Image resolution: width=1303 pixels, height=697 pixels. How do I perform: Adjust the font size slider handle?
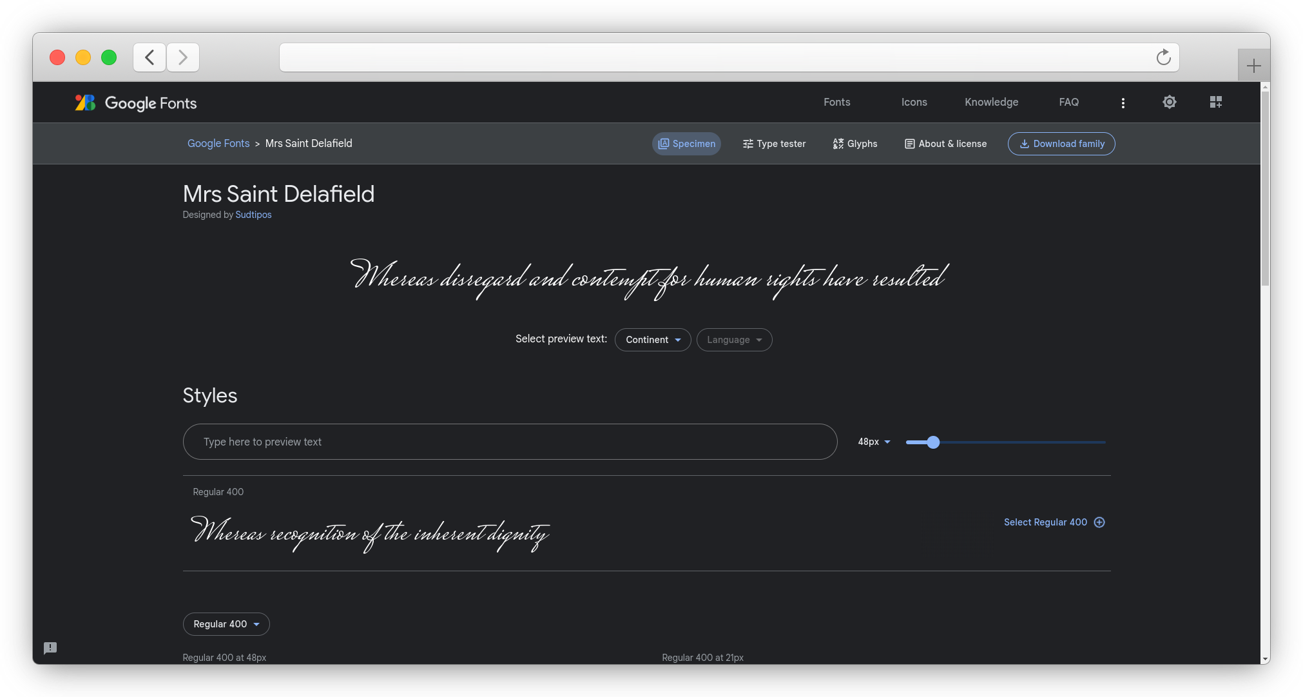coord(933,442)
